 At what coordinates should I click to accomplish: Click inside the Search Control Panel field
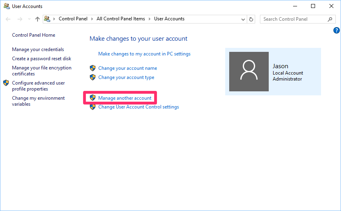293,19
